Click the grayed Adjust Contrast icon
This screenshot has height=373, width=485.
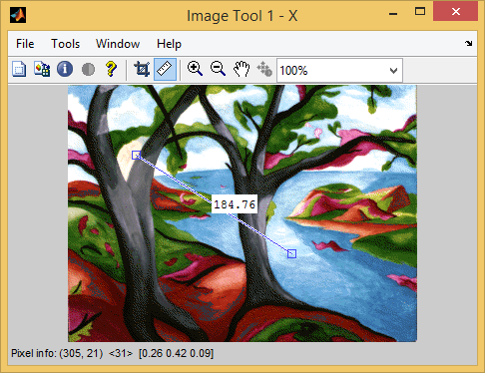pyautogui.click(x=88, y=69)
